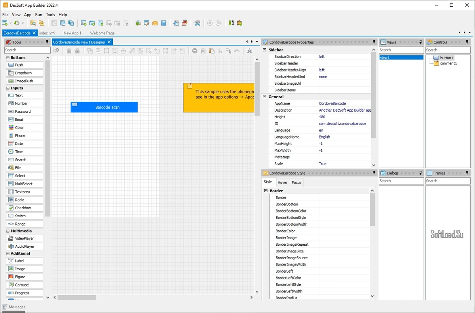This screenshot has width=475, height=313.
Task: Pin the Controls panel
Action: pyautogui.click(x=468, y=42)
